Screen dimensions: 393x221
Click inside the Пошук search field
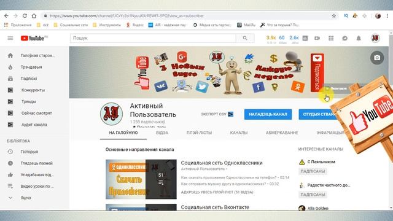tap(153, 38)
